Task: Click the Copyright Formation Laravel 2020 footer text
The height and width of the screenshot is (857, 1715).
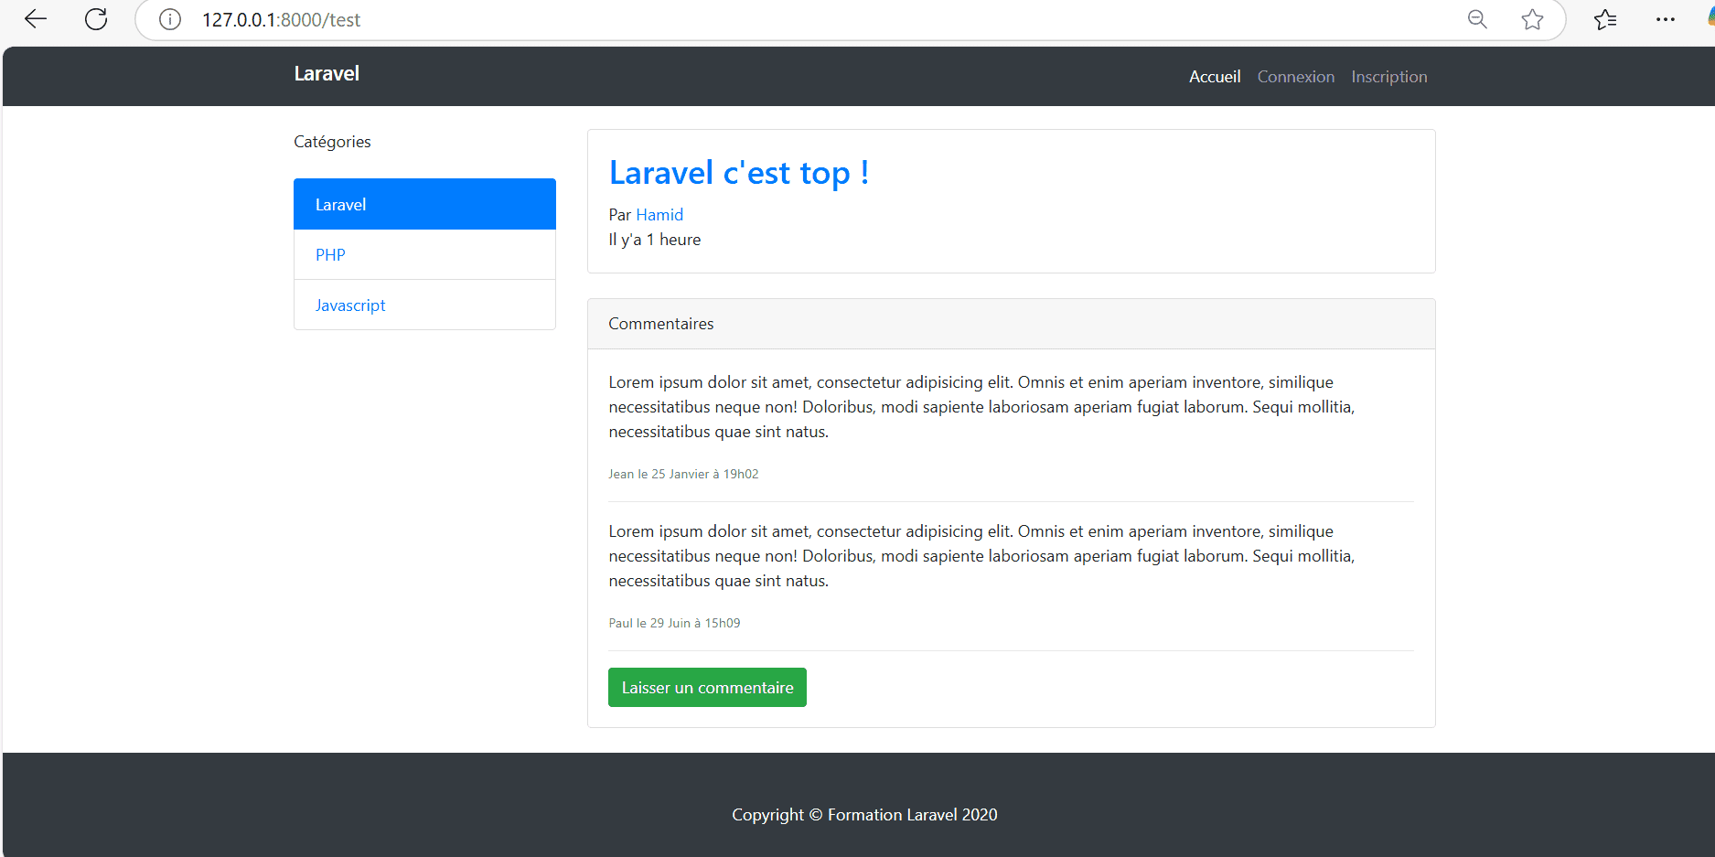Action: (864, 814)
